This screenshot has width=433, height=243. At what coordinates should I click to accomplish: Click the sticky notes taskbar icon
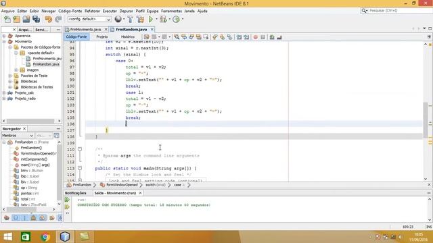point(84,237)
